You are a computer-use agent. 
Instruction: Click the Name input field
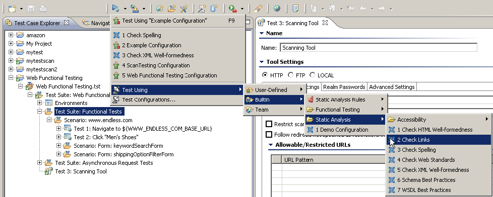tap(379, 48)
